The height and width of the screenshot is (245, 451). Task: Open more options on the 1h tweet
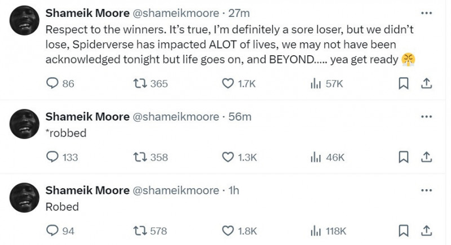click(426, 190)
